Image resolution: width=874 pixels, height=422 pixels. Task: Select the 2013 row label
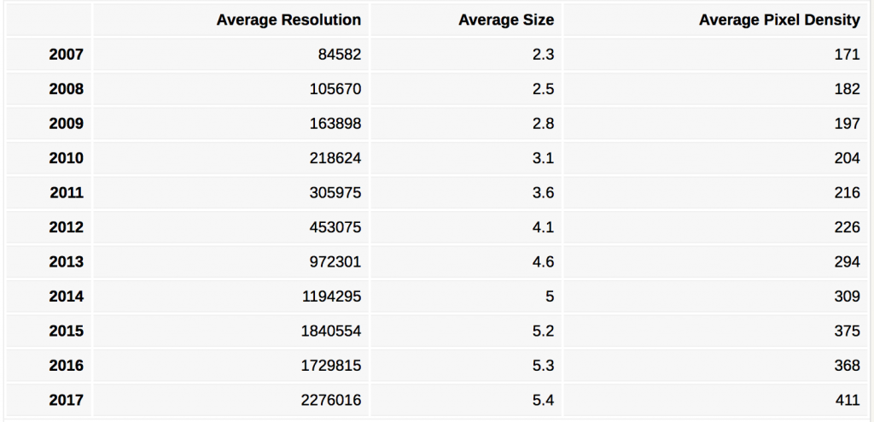coord(67,261)
